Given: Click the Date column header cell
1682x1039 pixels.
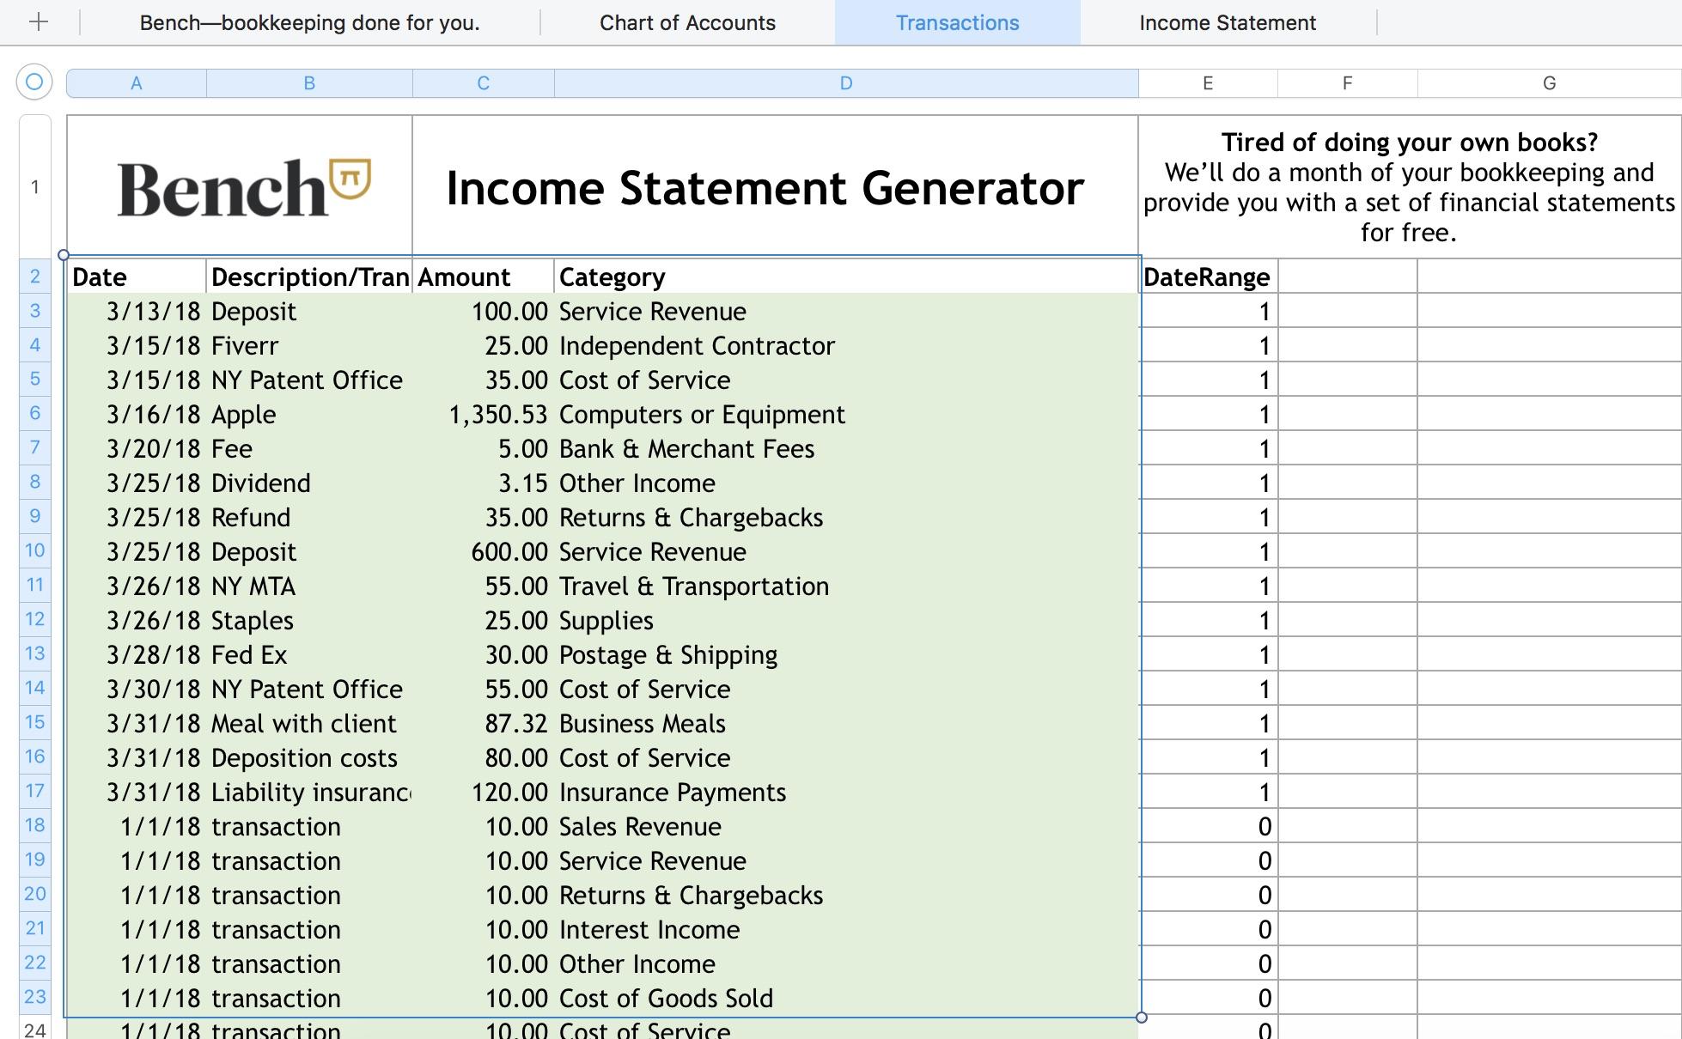Looking at the screenshot, I should coord(136,275).
